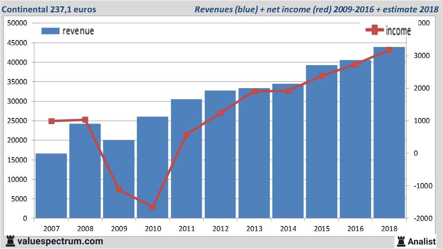The height and width of the screenshot is (249, 442).
Task: Select the '-2000' income axis label
Action: (x=423, y=218)
